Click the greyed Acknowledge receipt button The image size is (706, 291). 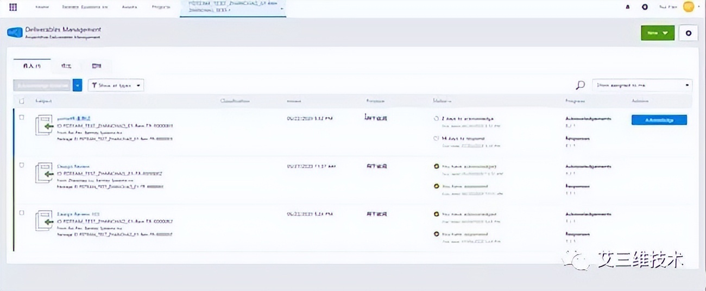42,85
